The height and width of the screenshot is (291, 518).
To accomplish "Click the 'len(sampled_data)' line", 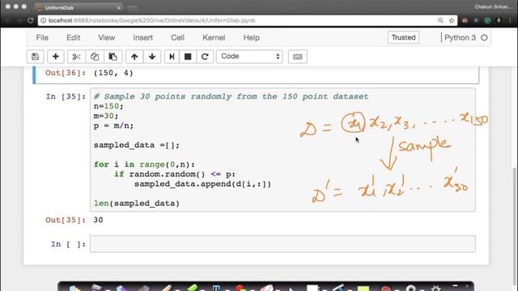I will tap(137, 203).
